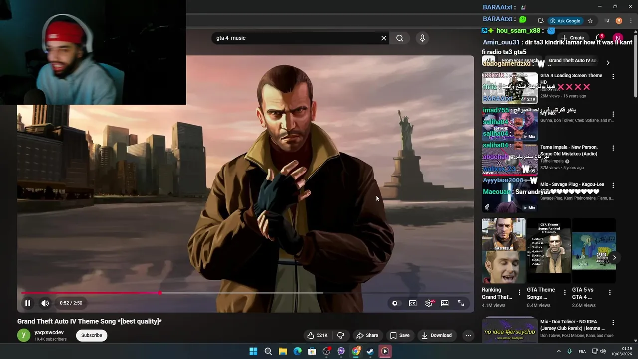The height and width of the screenshot is (359, 638).
Task: Switch to Google Chrome in the taskbar
Action: click(356, 351)
